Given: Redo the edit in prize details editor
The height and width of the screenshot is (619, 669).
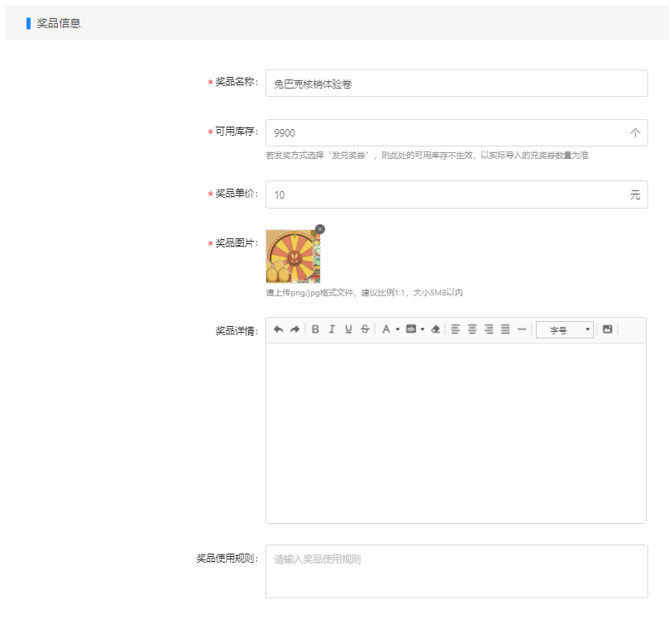Looking at the screenshot, I should click(x=295, y=329).
